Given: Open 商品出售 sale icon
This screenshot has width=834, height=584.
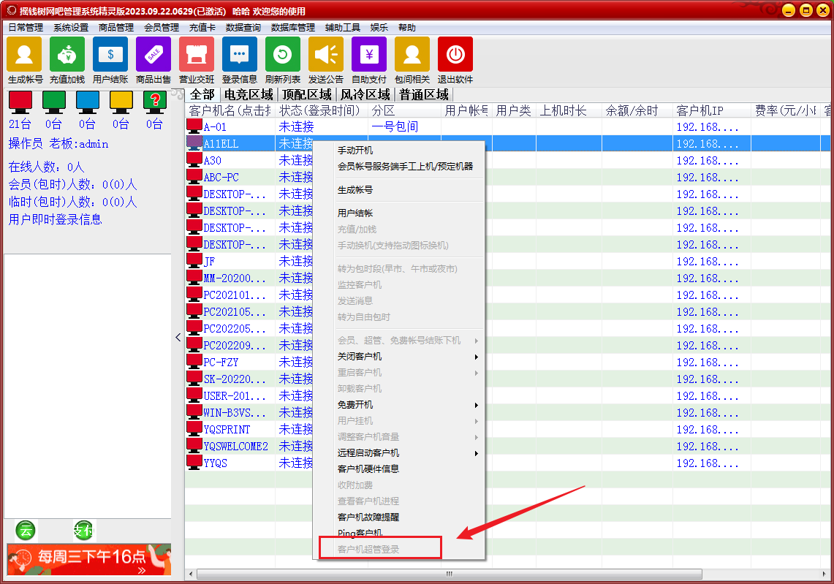Looking at the screenshot, I should point(153,55).
